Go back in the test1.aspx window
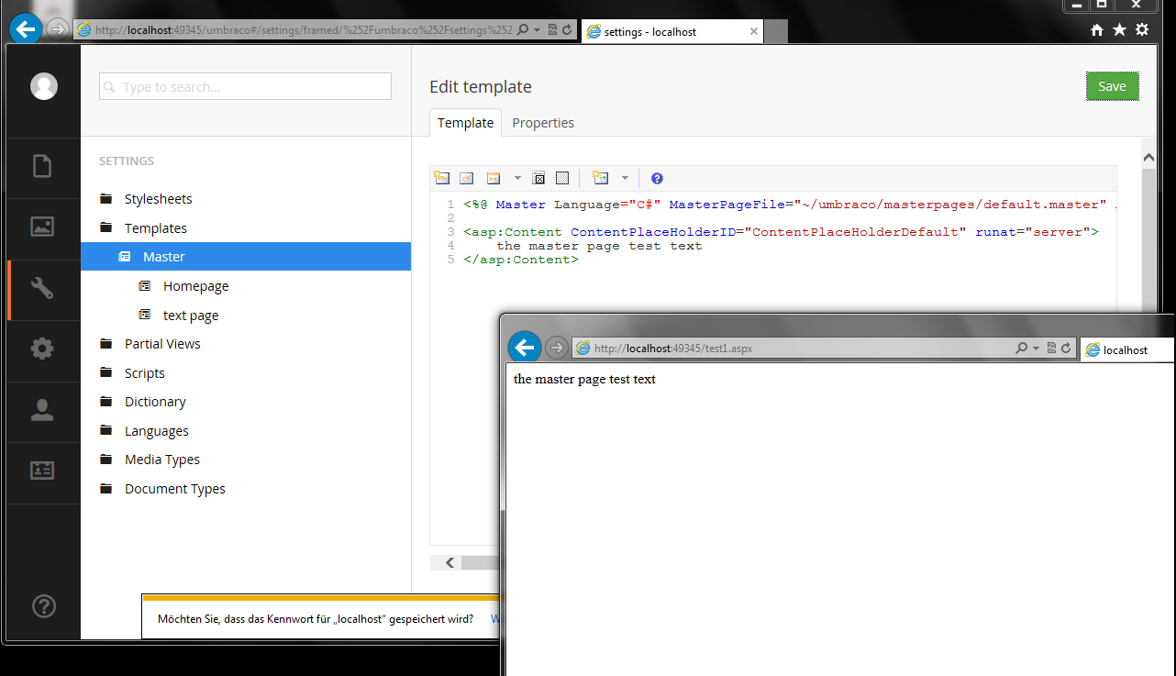Image resolution: width=1176 pixels, height=676 pixels. [x=525, y=348]
